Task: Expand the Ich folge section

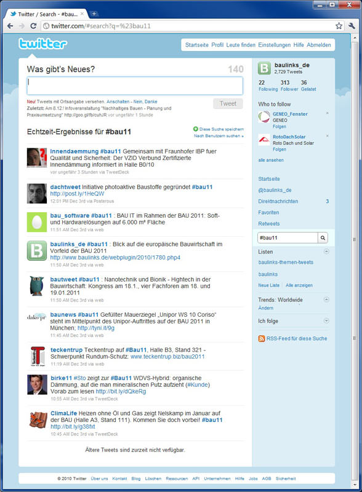Action: click(326, 320)
